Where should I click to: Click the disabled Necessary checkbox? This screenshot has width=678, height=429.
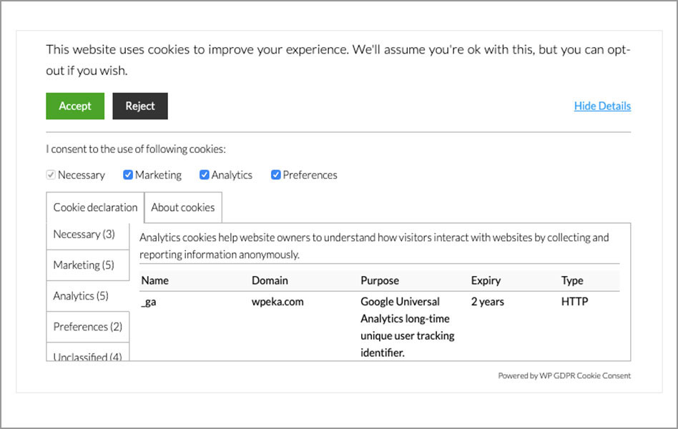tap(50, 174)
